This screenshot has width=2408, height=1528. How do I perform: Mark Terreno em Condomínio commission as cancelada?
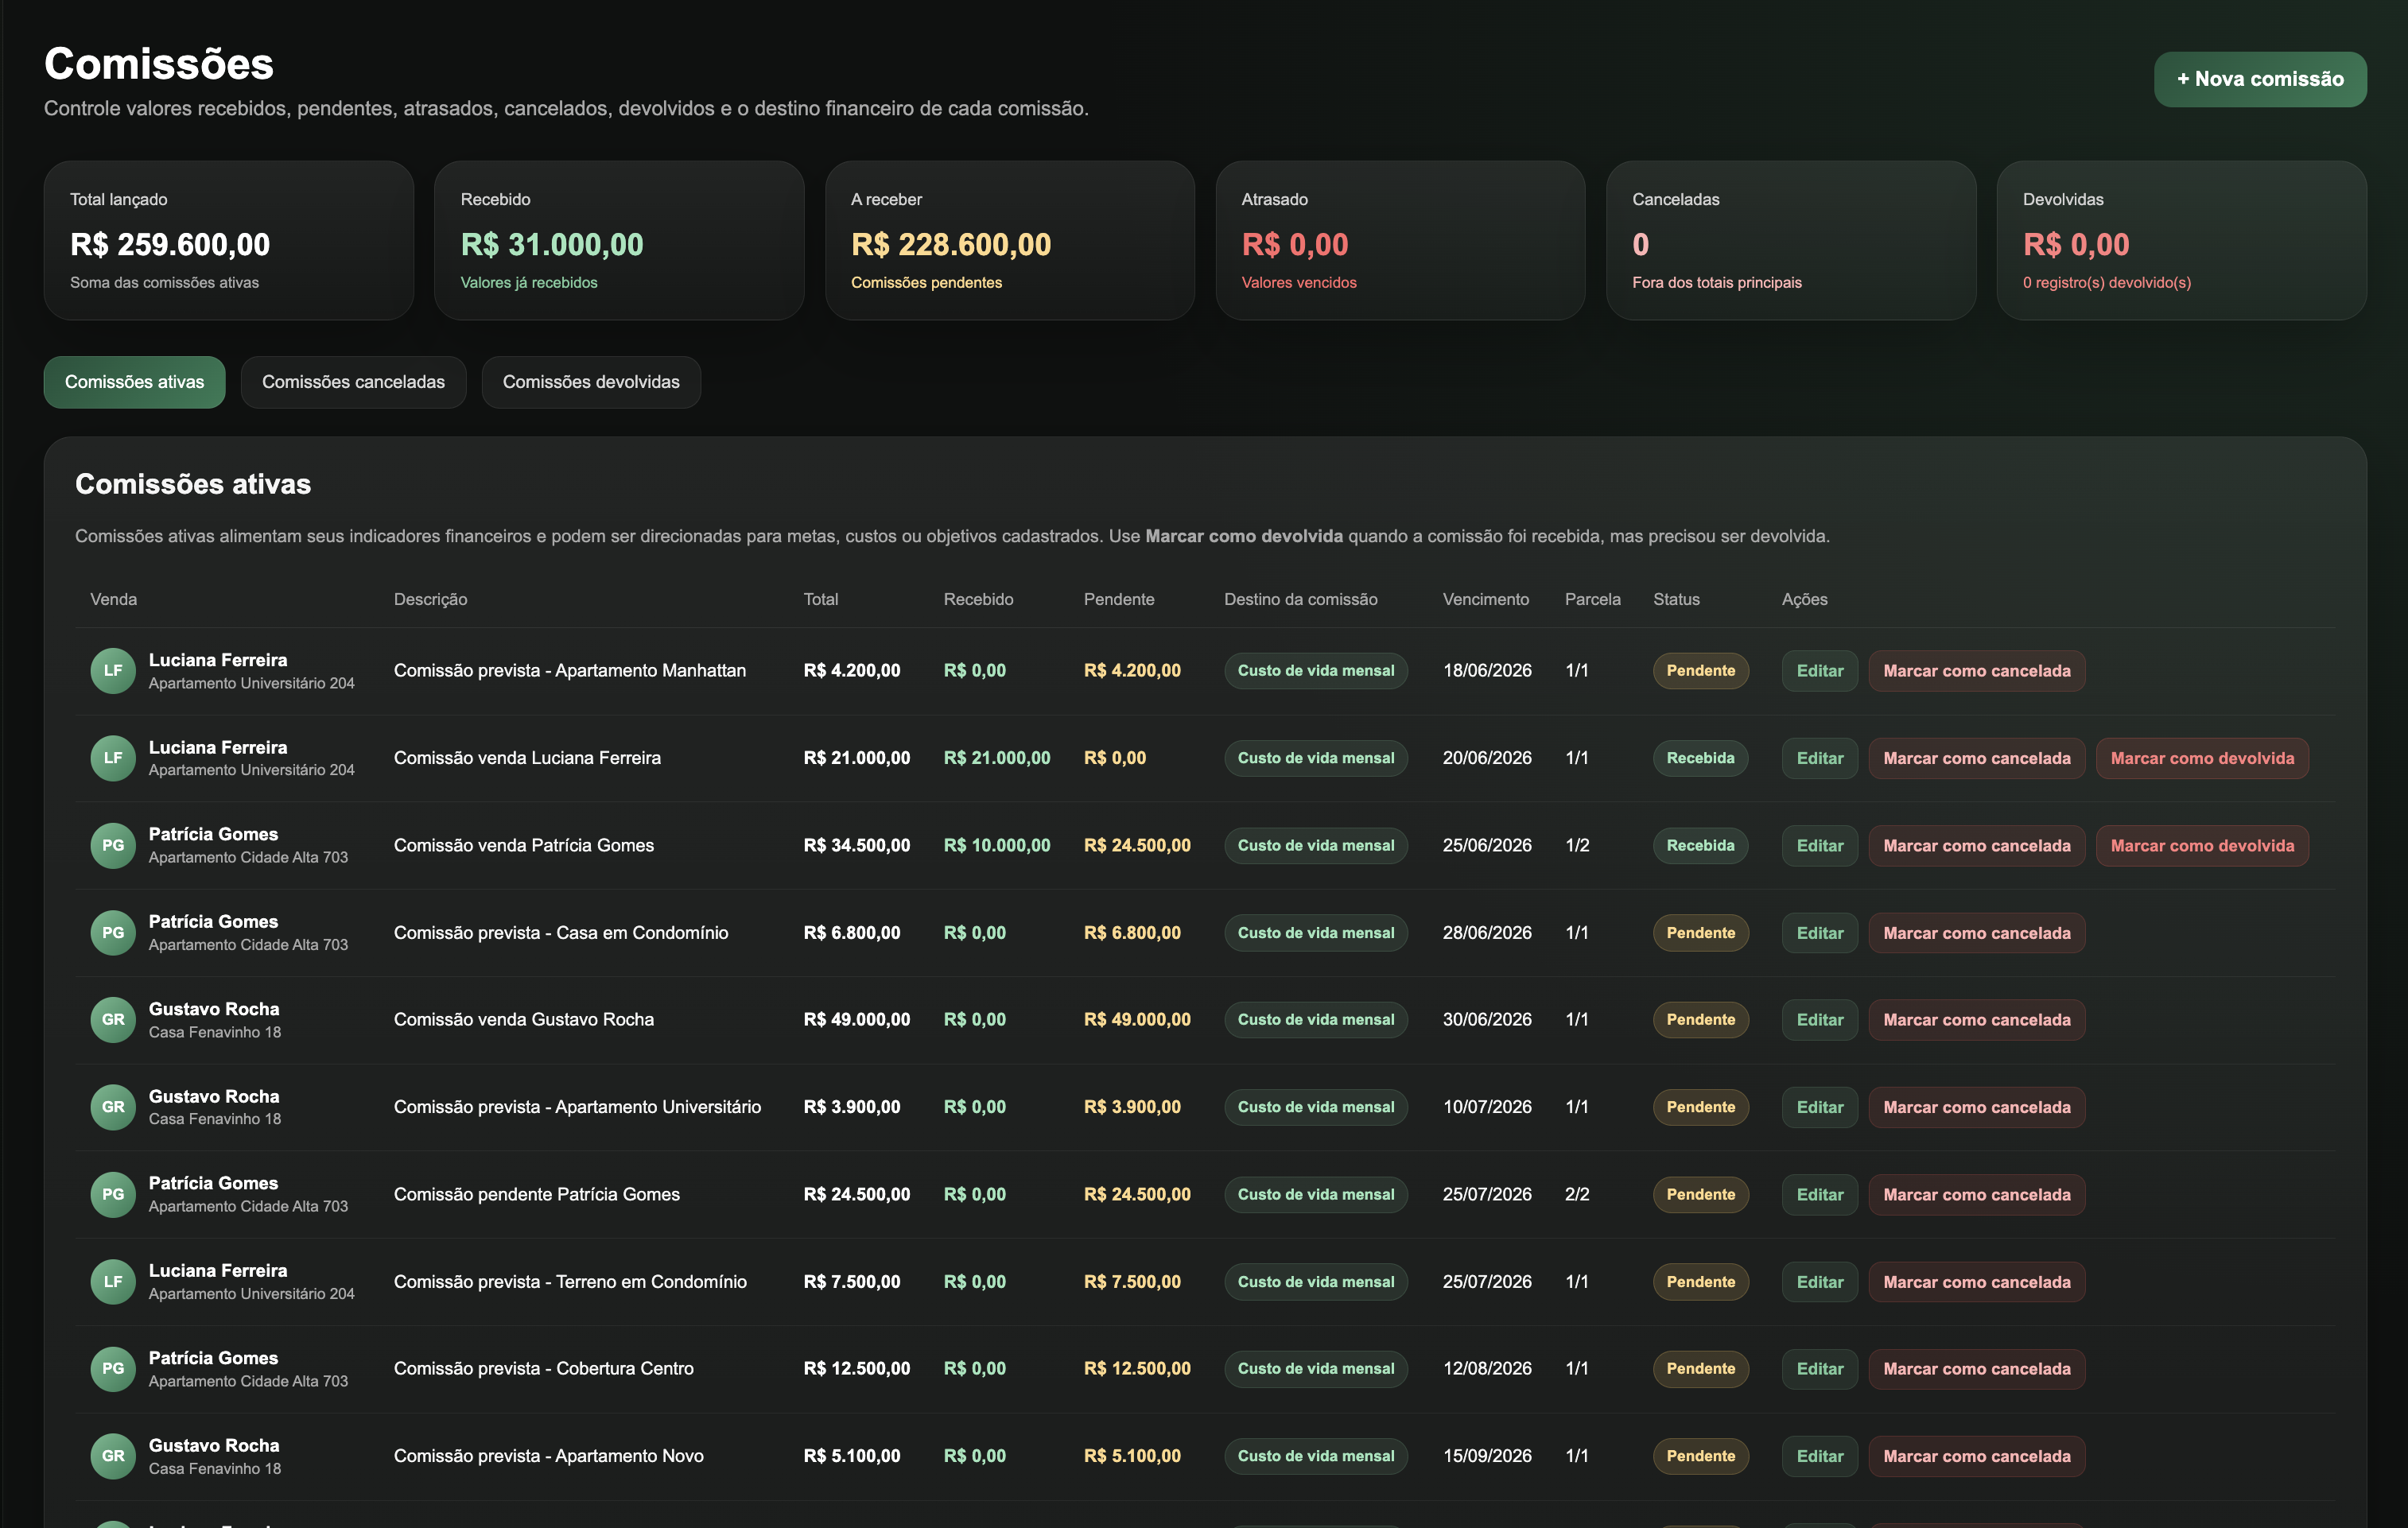click(x=1976, y=1282)
